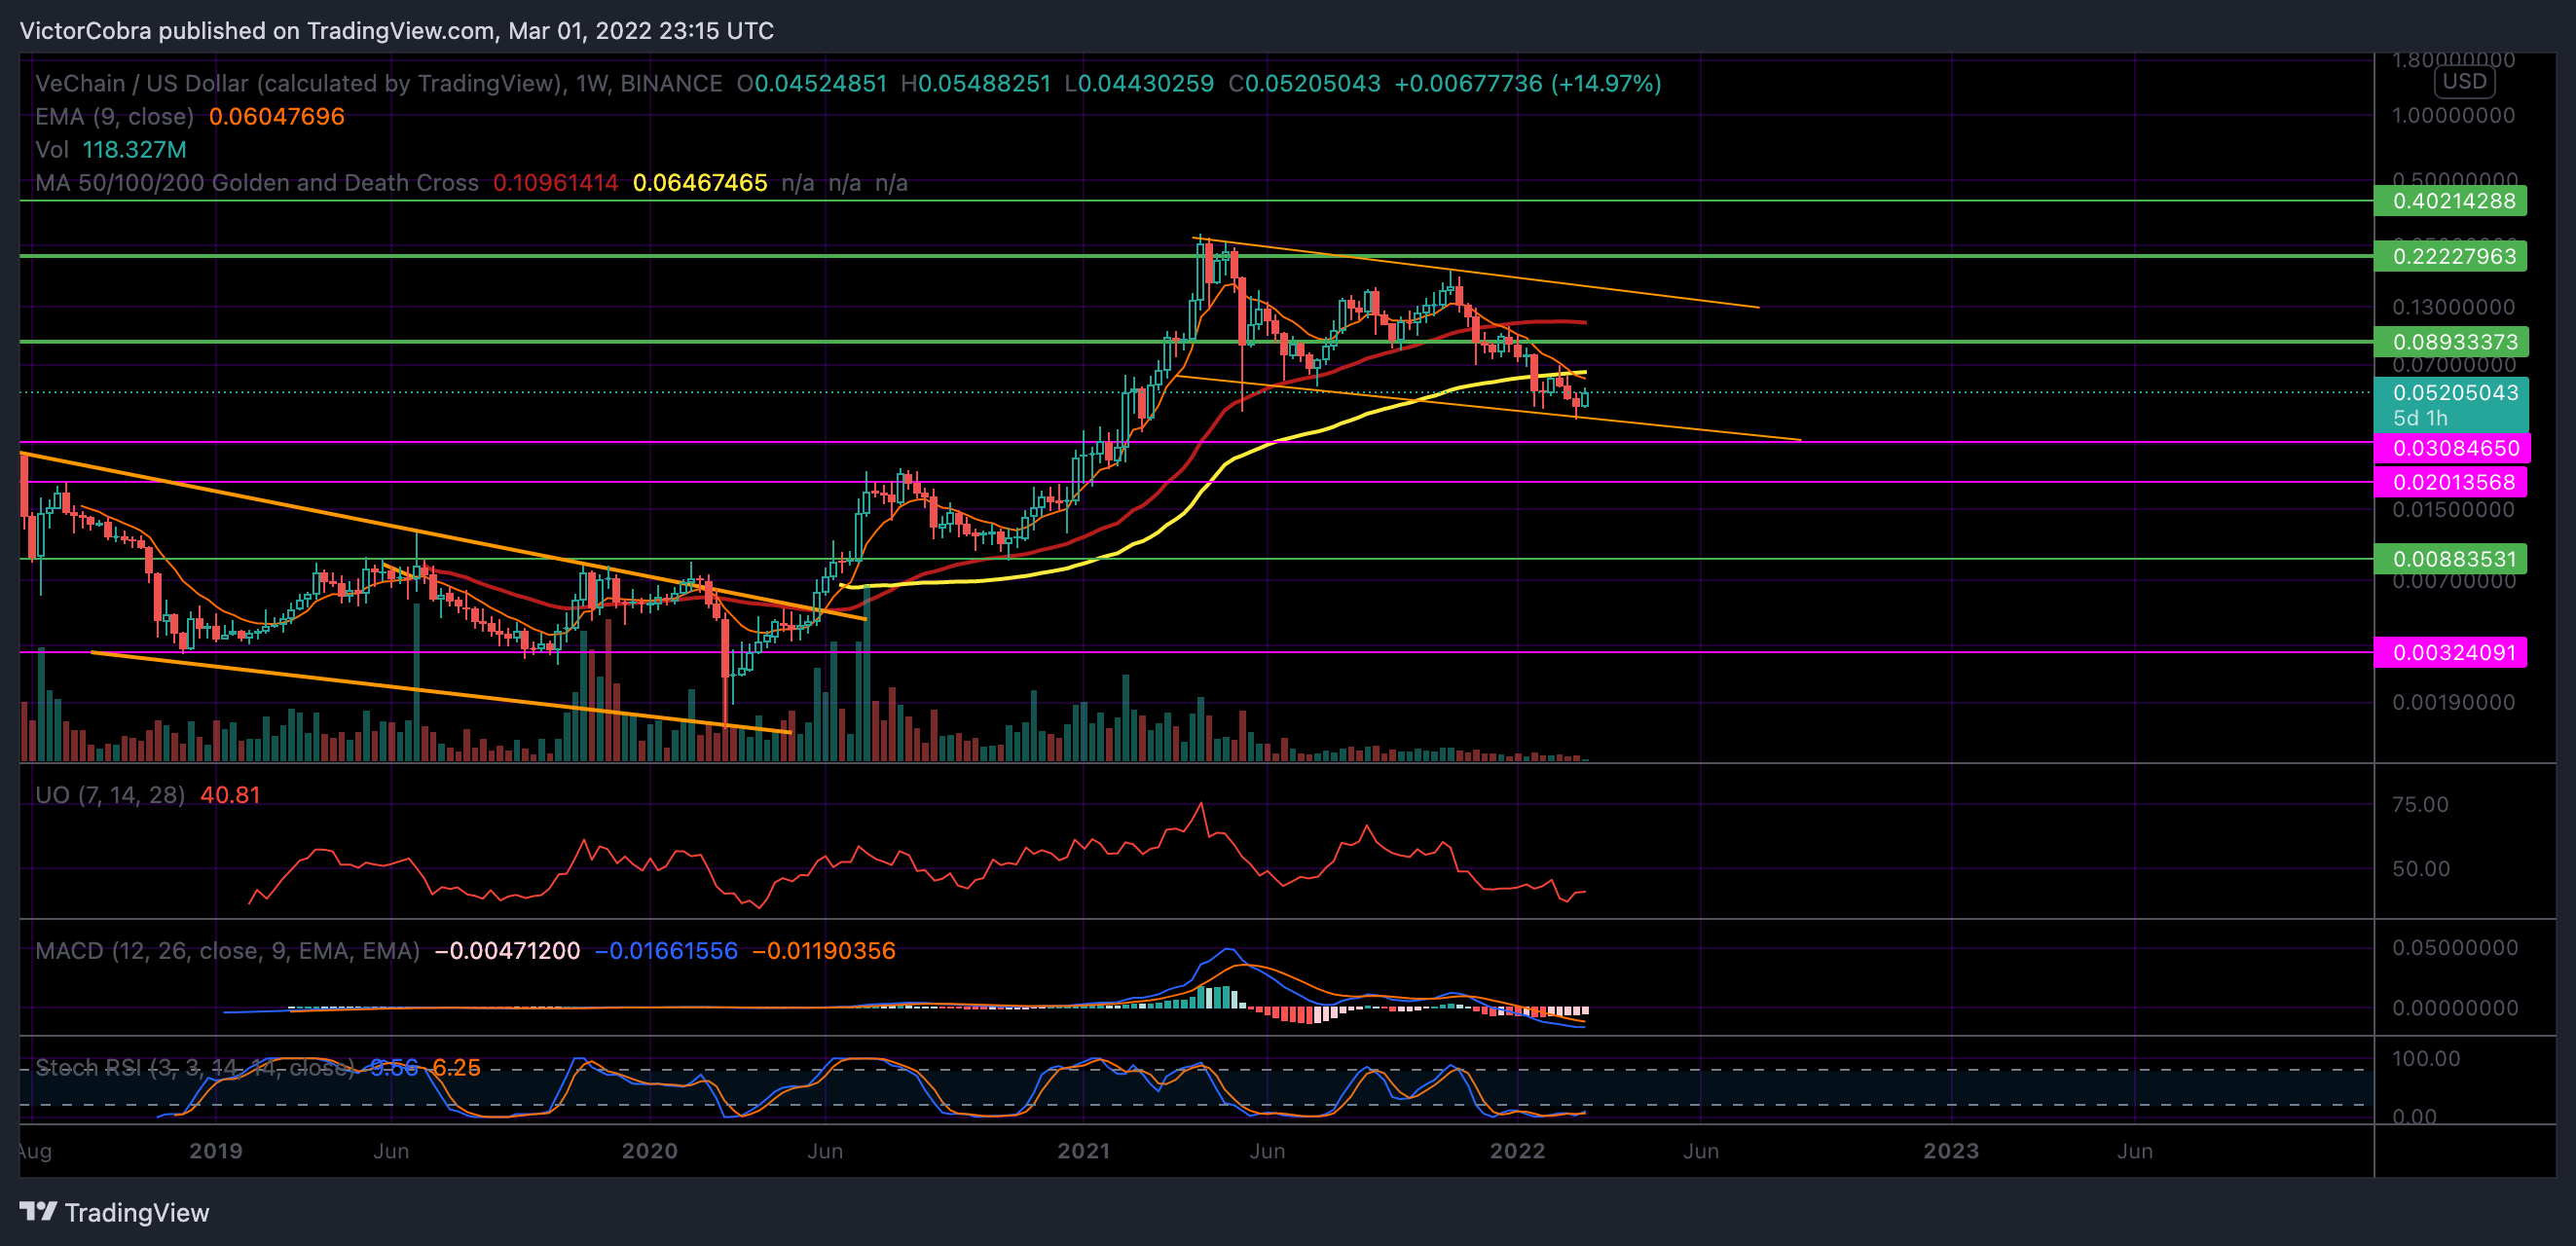This screenshot has height=1246, width=2576.
Task: Click the 0.00190000 price scale value
Action: 2453,702
